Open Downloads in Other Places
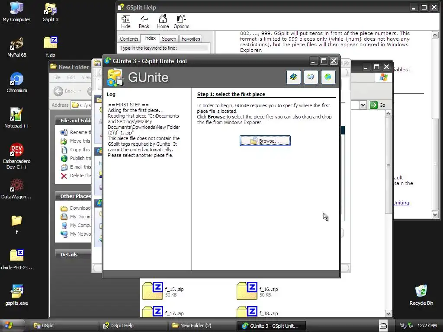 (80, 208)
